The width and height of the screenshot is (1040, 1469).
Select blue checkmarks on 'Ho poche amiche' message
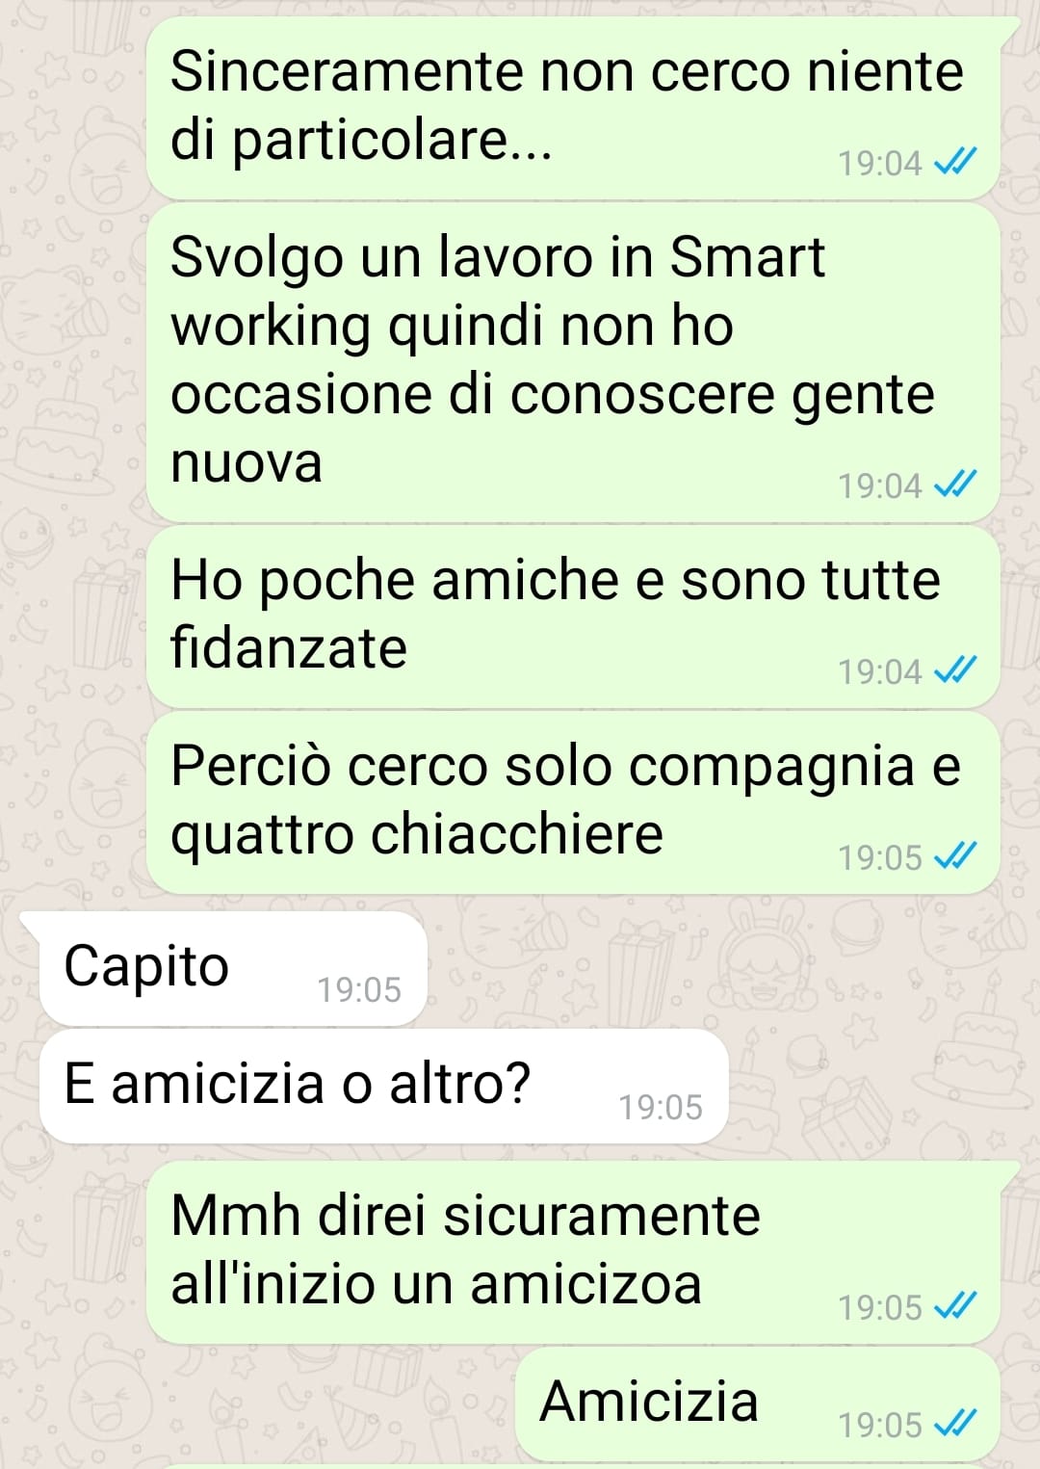(955, 670)
